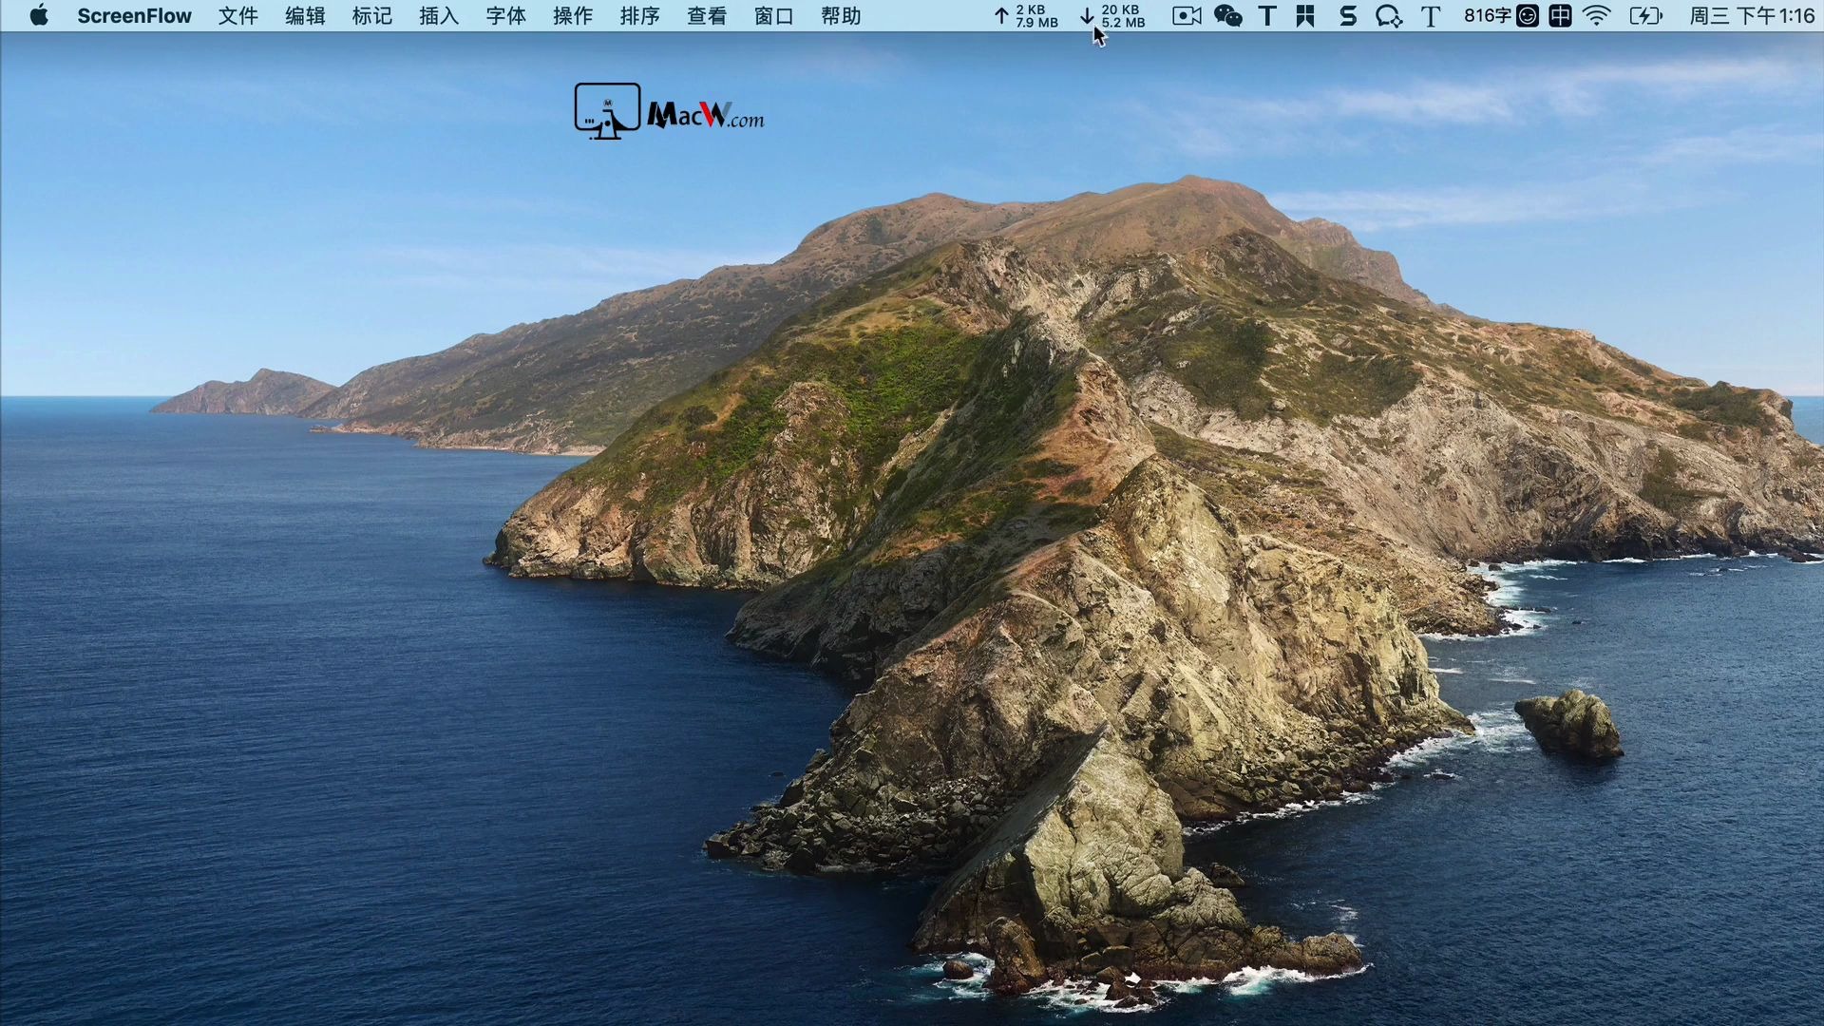1824x1026 pixels.
Task: Open the 文件 menu
Action: click(238, 16)
